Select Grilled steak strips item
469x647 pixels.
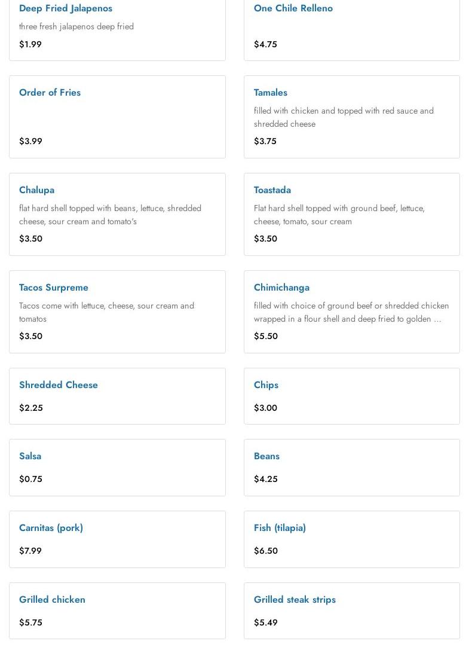[295, 600]
